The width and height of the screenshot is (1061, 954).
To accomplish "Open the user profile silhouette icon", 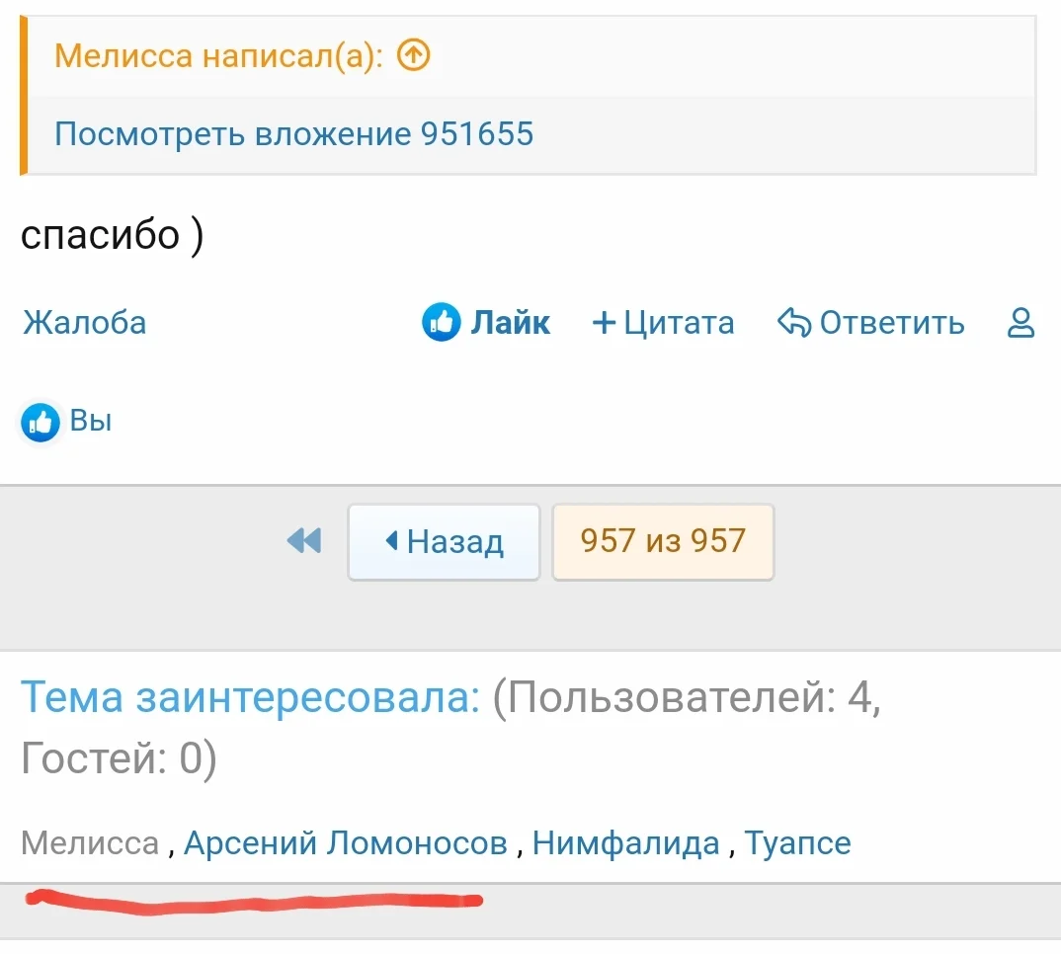I will point(1020,323).
